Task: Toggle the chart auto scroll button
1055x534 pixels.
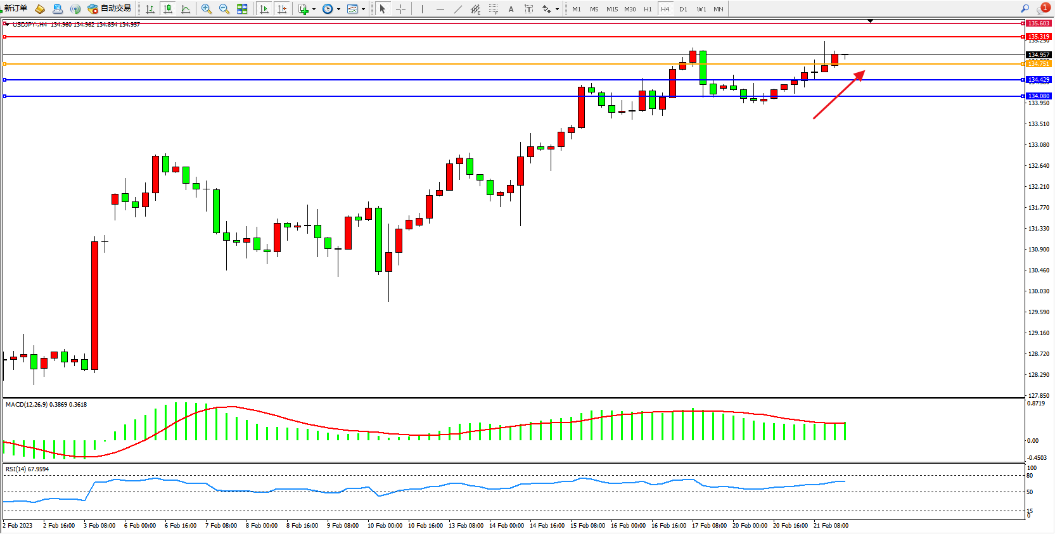Action: tap(264, 9)
